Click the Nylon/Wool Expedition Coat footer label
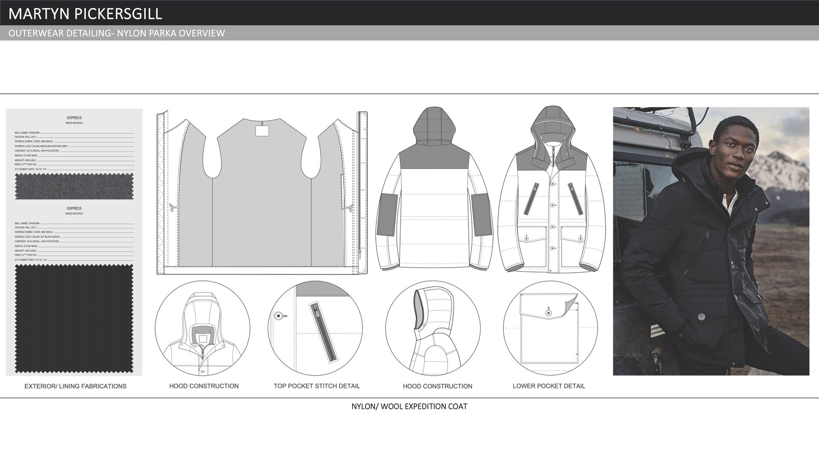 pyautogui.click(x=409, y=406)
